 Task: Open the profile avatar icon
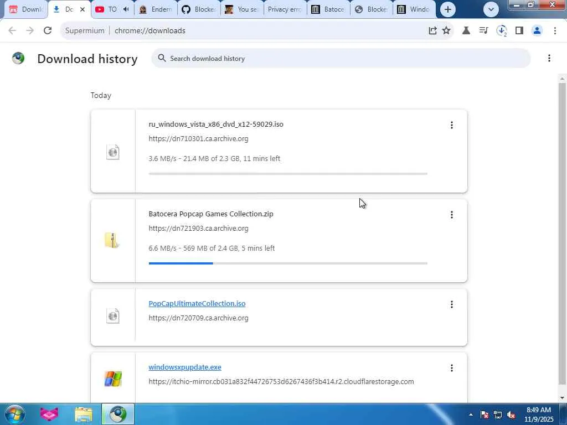click(x=537, y=31)
